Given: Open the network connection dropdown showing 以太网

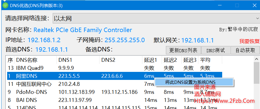Looking at the screenshot, I should point(156,18).
